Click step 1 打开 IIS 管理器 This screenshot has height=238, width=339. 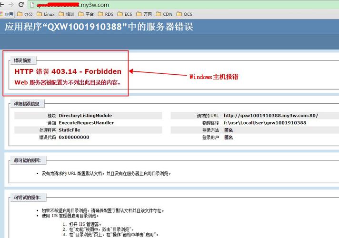click(82, 224)
